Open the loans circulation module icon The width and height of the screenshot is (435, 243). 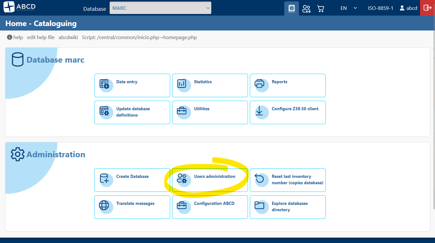pyautogui.click(x=306, y=9)
